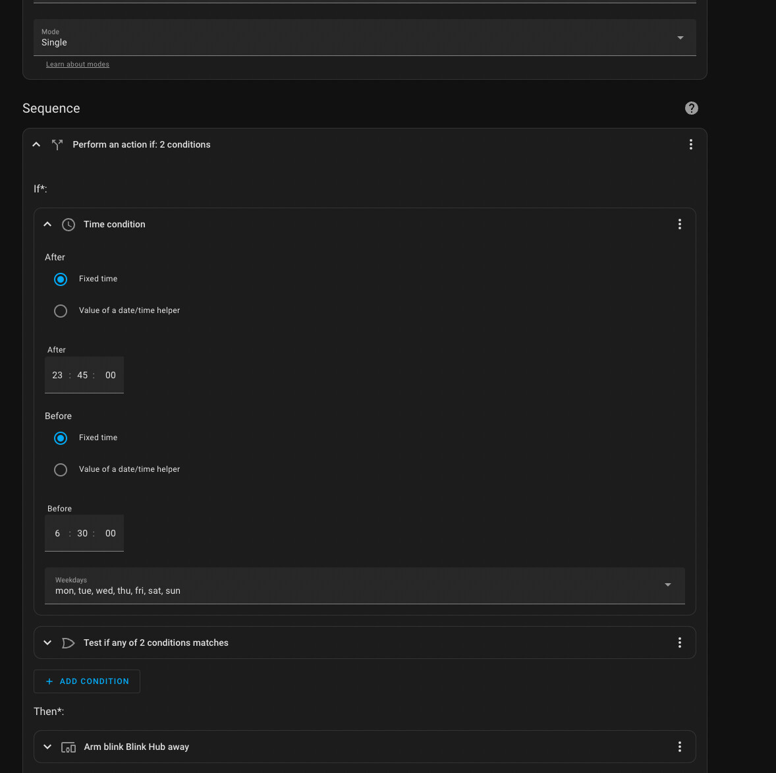Open overflow menu for Test if any conditions

(679, 643)
